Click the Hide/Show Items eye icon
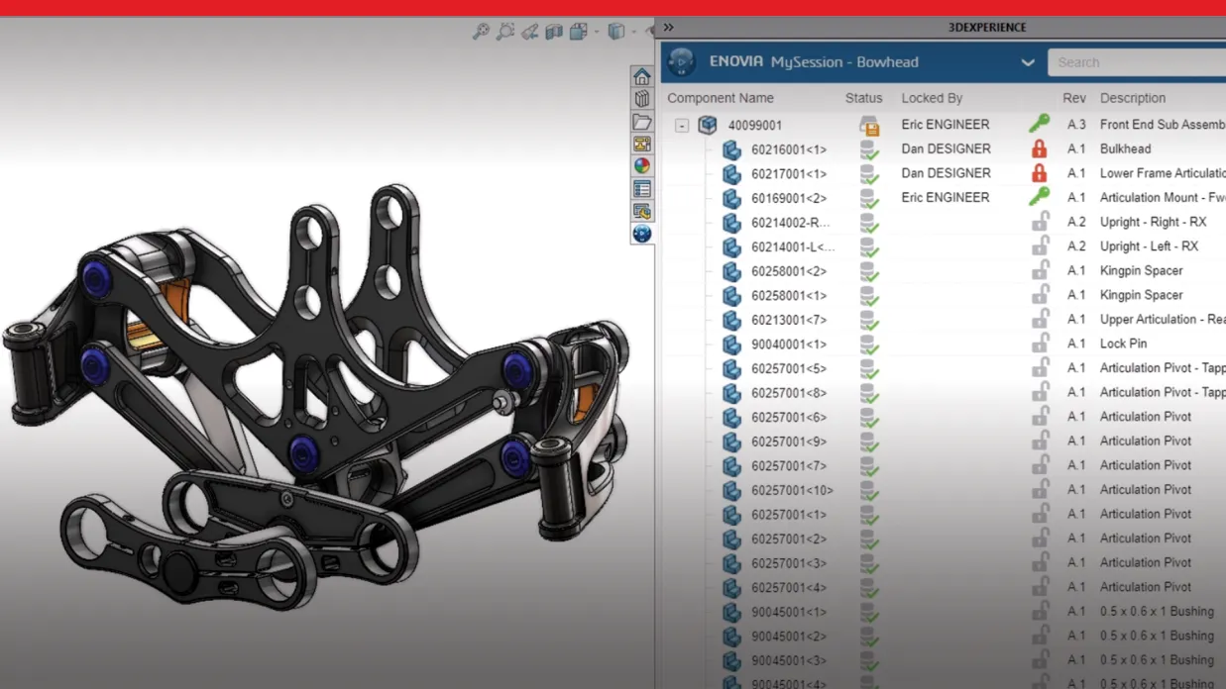This screenshot has height=689, width=1226. pyautogui.click(x=649, y=31)
